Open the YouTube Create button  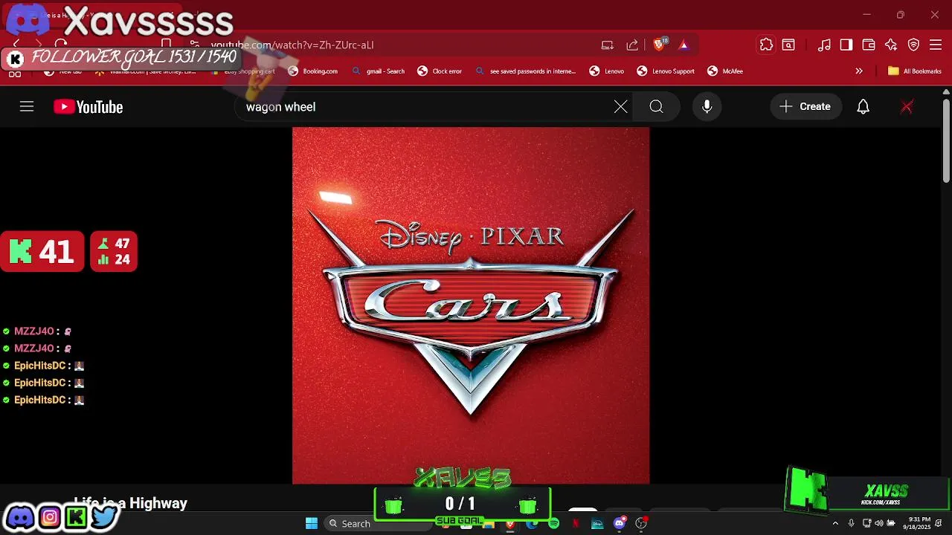point(805,107)
